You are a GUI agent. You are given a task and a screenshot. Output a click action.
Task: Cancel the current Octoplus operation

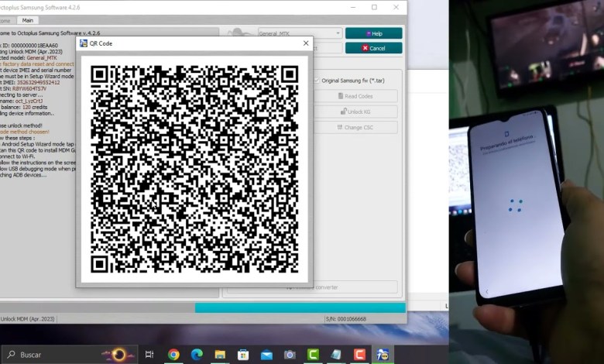pyautogui.click(x=374, y=48)
